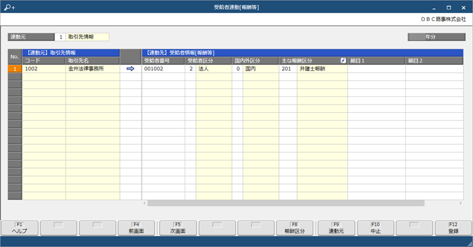This screenshot has width=473, height=247.
Task: Click the 年分 button
Action: click(437, 37)
